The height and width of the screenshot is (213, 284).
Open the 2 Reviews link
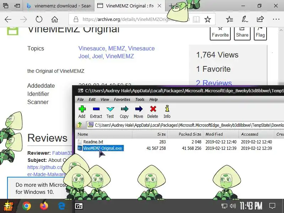point(214,83)
